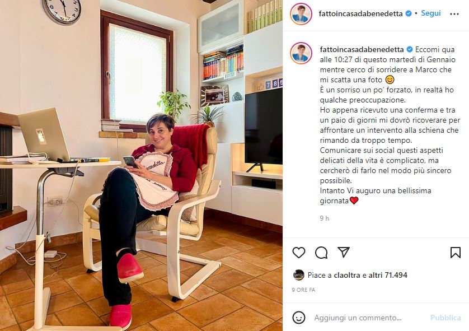This screenshot has height=331, width=469.
Task: Click the Pubblica button
Action: click(x=445, y=318)
